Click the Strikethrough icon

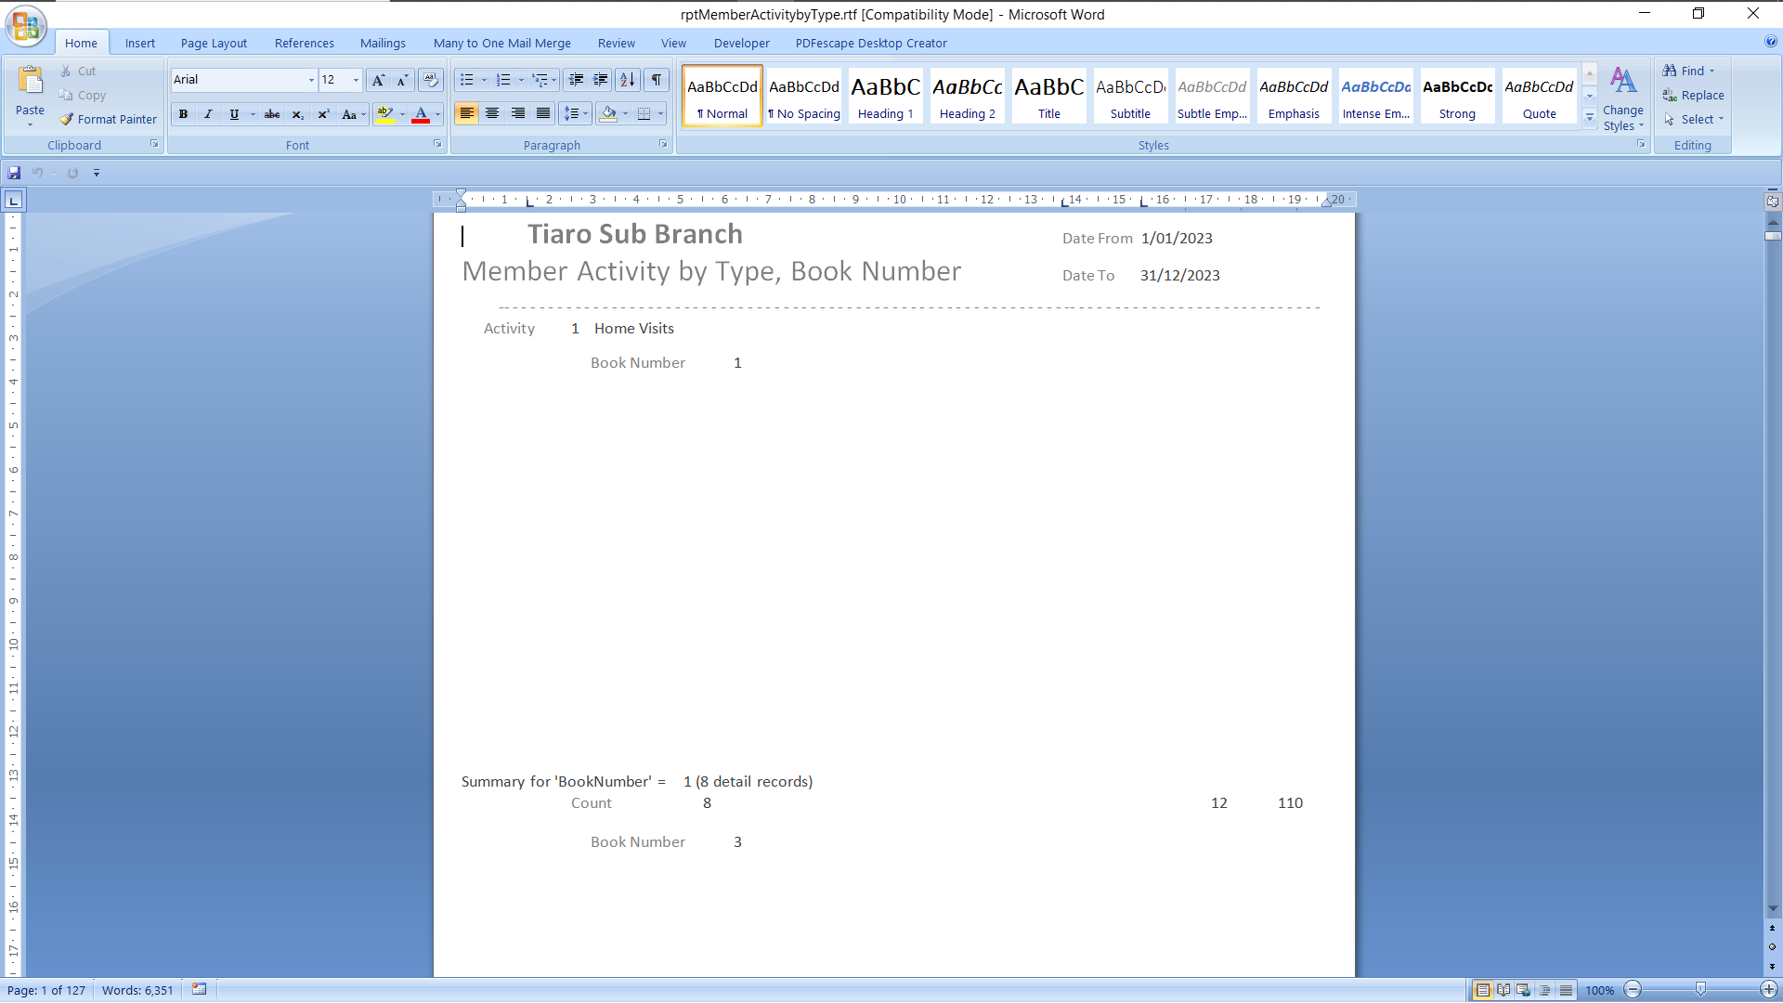coord(272,114)
